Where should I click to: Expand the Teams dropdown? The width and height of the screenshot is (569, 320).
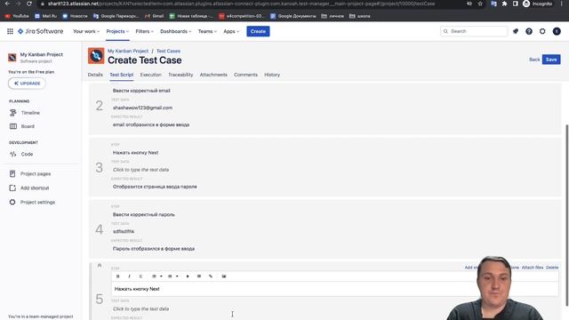(207, 32)
